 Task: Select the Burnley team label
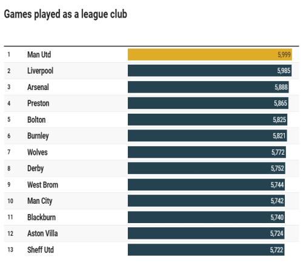click(38, 136)
